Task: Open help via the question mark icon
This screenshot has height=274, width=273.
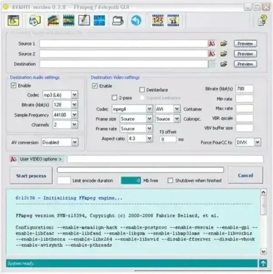Action: pos(263,20)
